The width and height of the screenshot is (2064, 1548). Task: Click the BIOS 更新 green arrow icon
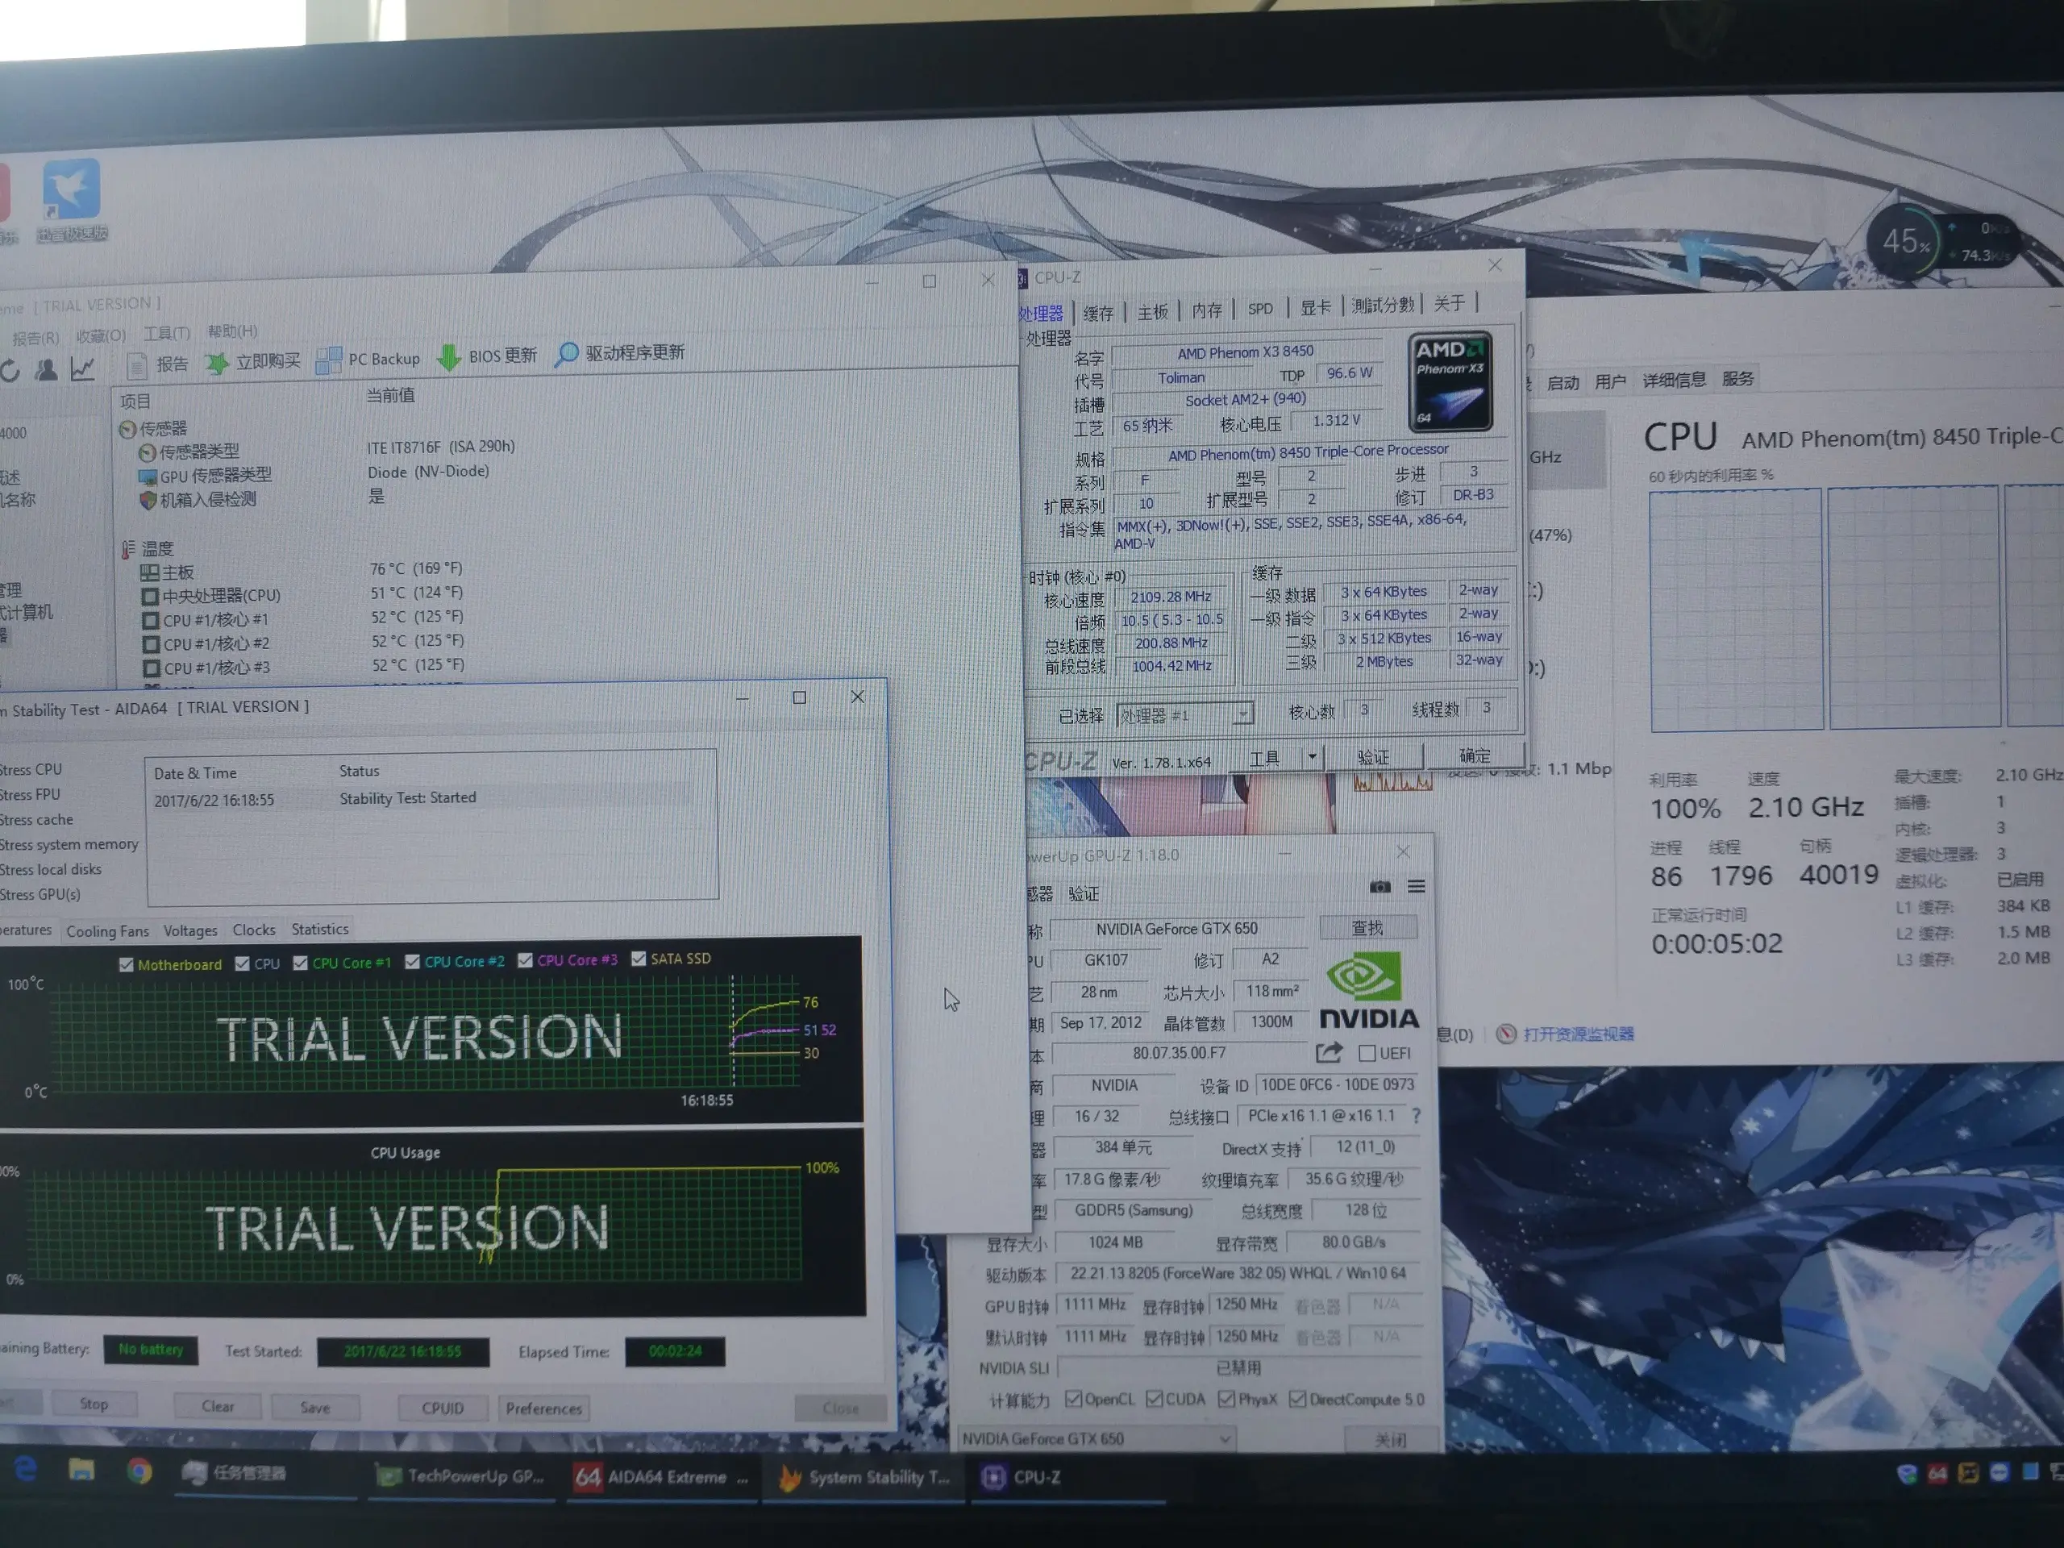[449, 357]
